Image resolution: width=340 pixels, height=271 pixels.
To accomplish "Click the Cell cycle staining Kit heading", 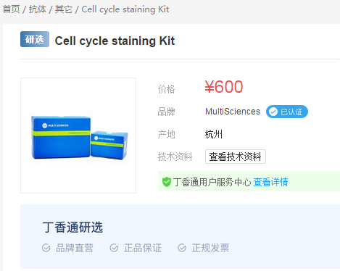I will click(115, 41).
